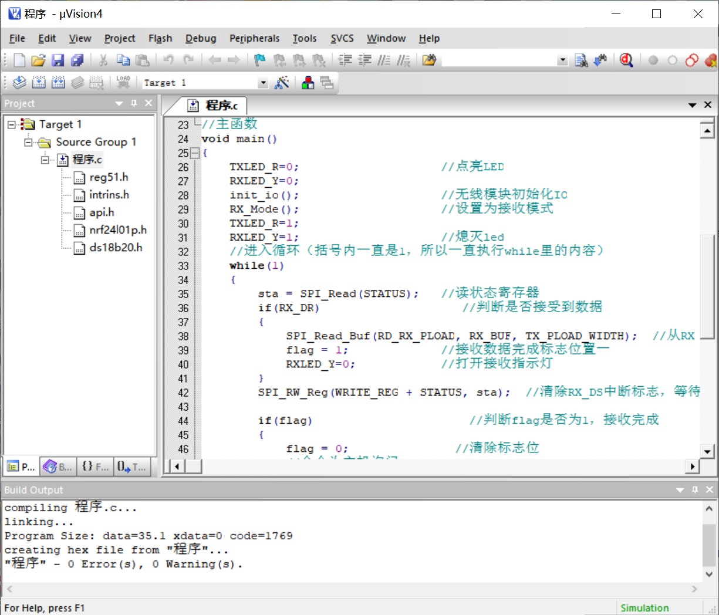The width and height of the screenshot is (719, 615).
Task: Build target files icon
Action: (39, 83)
